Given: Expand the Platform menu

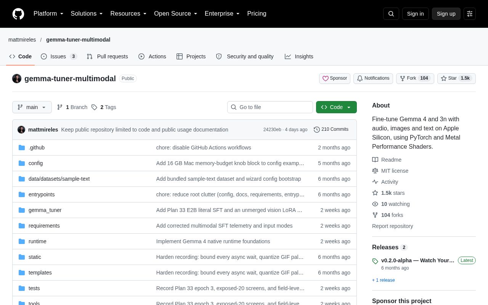Looking at the screenshot, I should (x=48, y=14).
